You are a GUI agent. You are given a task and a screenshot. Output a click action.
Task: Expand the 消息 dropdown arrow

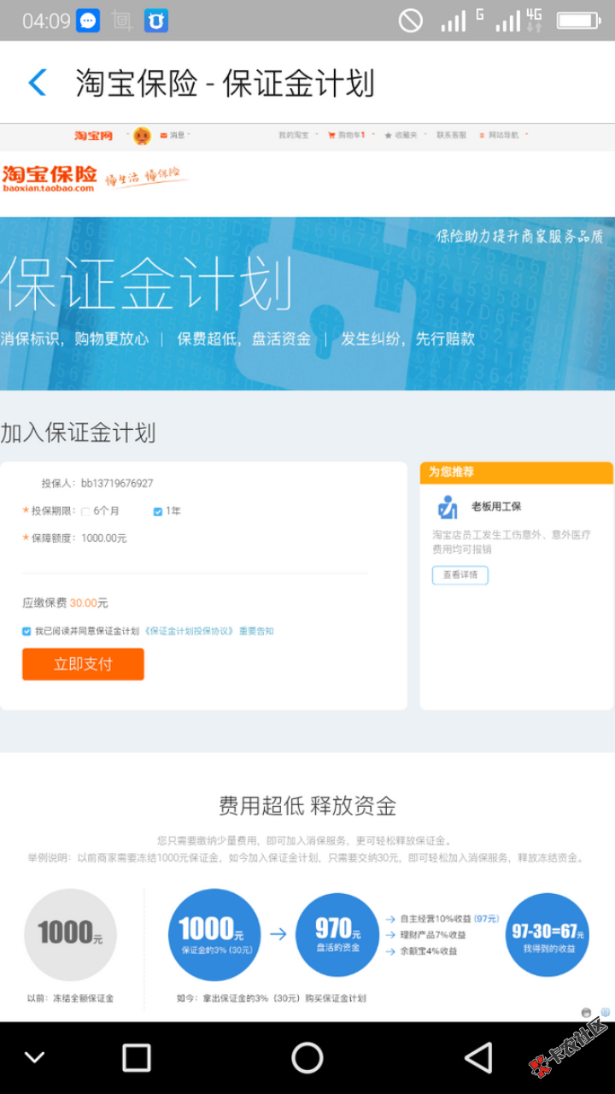click(x=189, y=134)
